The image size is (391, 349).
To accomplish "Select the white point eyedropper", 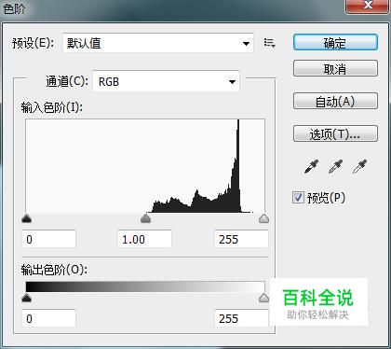I will (x=359, y=167).
